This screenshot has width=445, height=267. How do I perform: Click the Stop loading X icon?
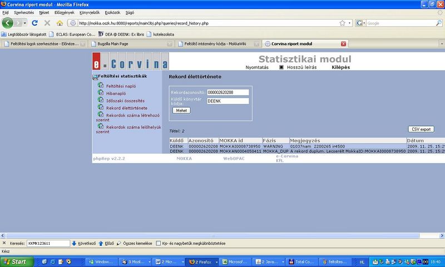coord(47,23)
